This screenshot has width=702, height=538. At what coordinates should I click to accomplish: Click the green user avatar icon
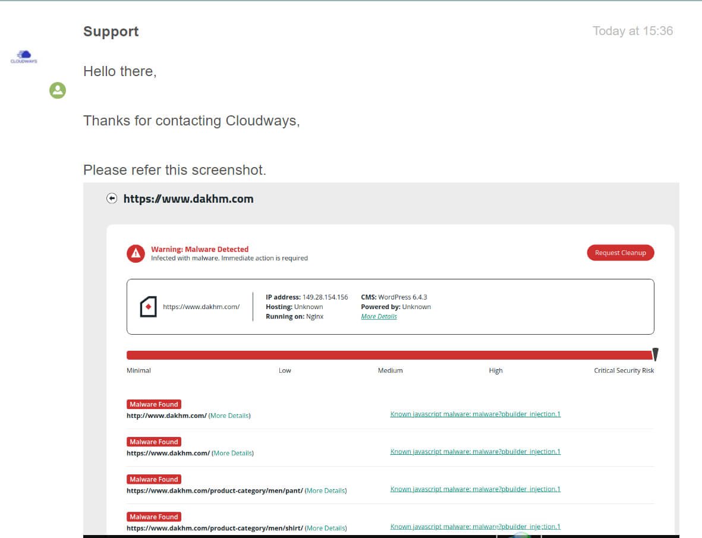(x=57, y=90)
